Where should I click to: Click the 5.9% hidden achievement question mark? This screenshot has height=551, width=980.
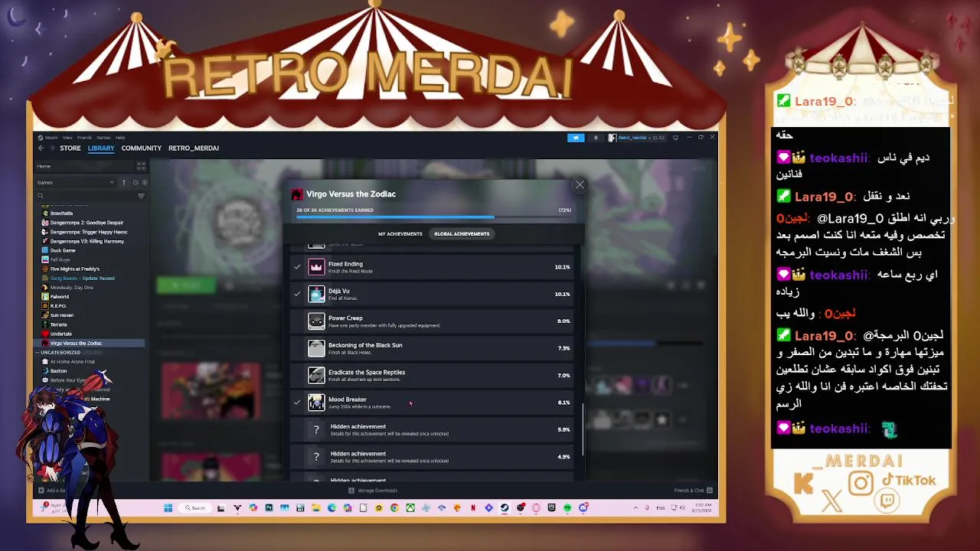[x=316, y=429]
